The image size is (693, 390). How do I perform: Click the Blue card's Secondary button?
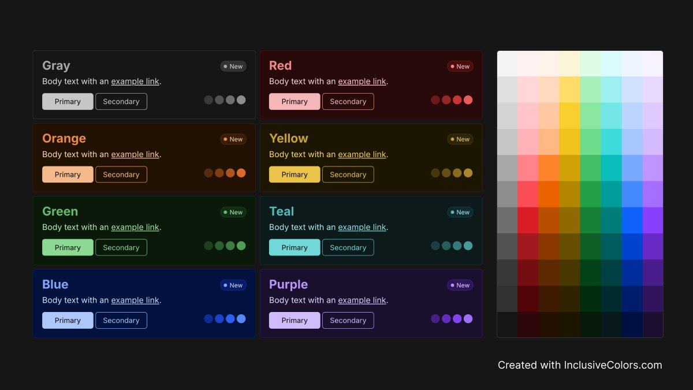point(121,320)
